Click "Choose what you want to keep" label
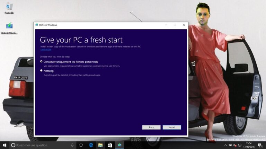 (x=55, y=57)
